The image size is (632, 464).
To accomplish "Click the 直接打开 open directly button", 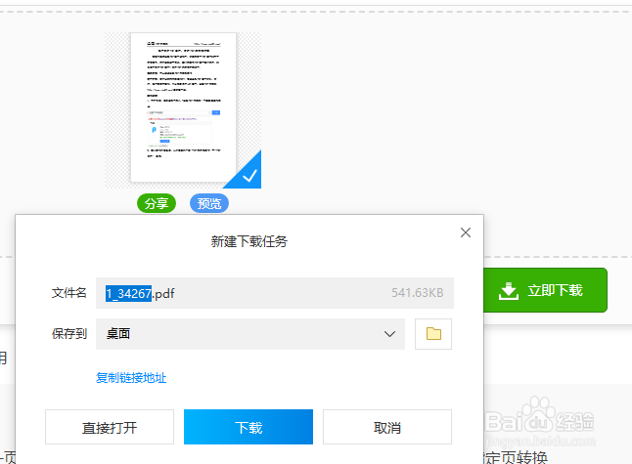I will [x=110, y=427].
